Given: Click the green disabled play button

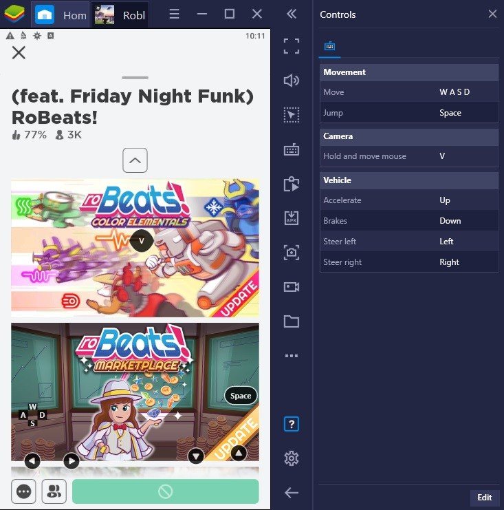Looking at the screenshot, I should click(165, 491).
